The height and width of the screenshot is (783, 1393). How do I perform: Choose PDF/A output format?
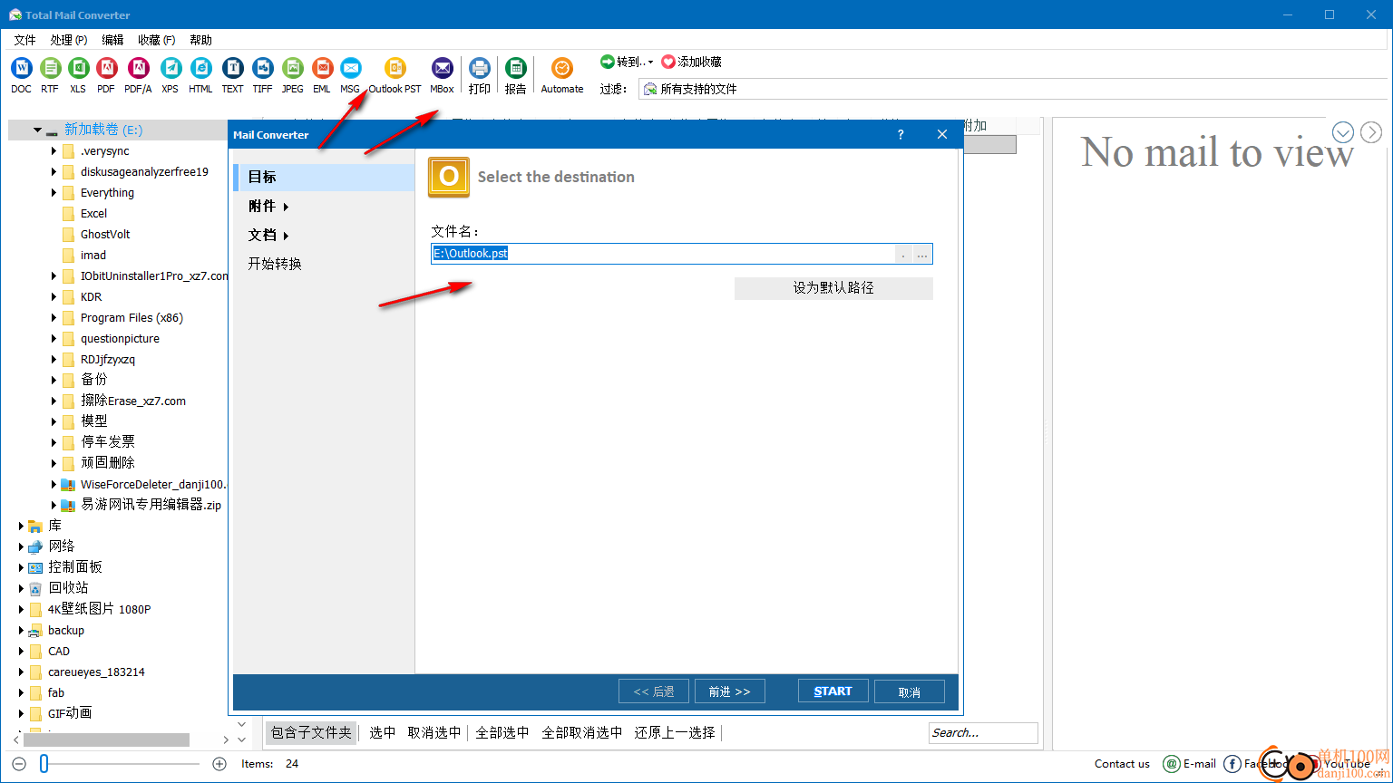138,68
